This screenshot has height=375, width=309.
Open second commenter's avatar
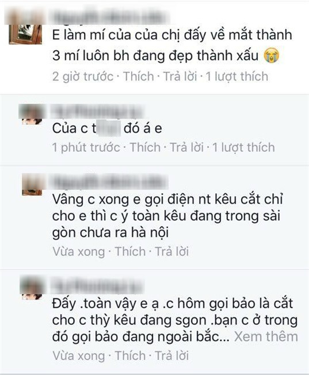pos(32,114)
